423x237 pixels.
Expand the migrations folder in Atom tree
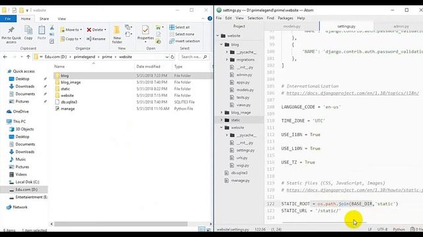pos(227,60)
